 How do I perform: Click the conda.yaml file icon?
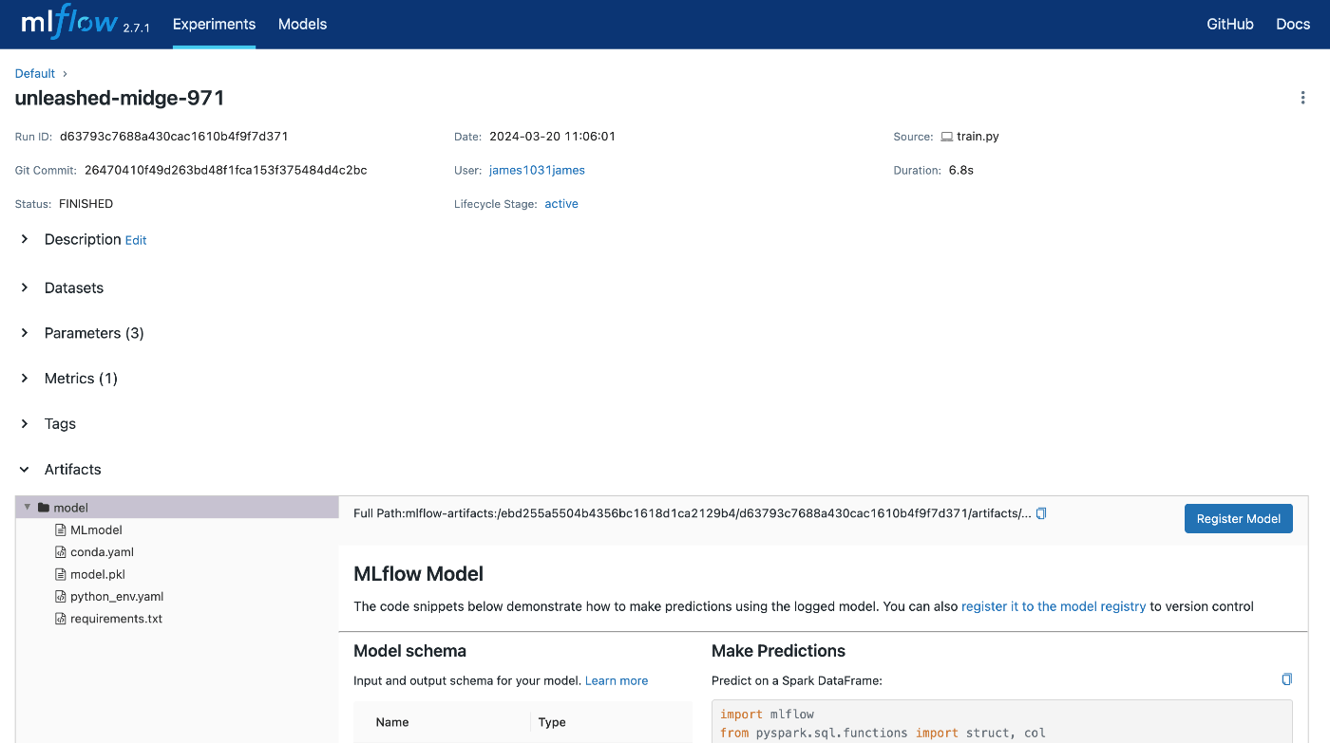(62, 552)
